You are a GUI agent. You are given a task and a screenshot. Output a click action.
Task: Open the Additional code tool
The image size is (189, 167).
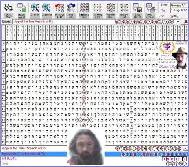(84, 8)
